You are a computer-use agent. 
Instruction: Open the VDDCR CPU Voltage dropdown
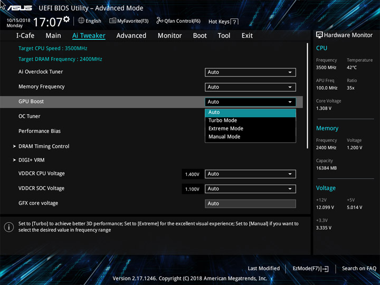(250, 174)
